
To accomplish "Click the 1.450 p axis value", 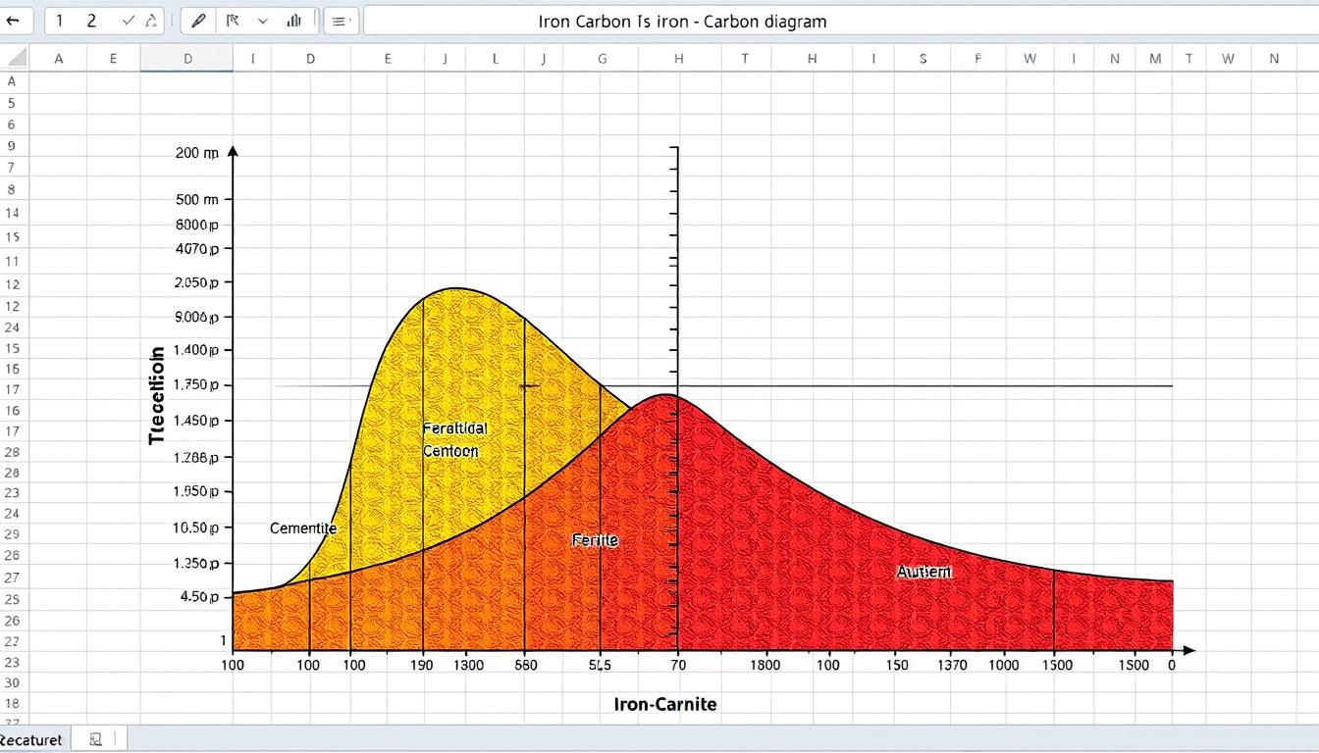I will coord(196,421).
